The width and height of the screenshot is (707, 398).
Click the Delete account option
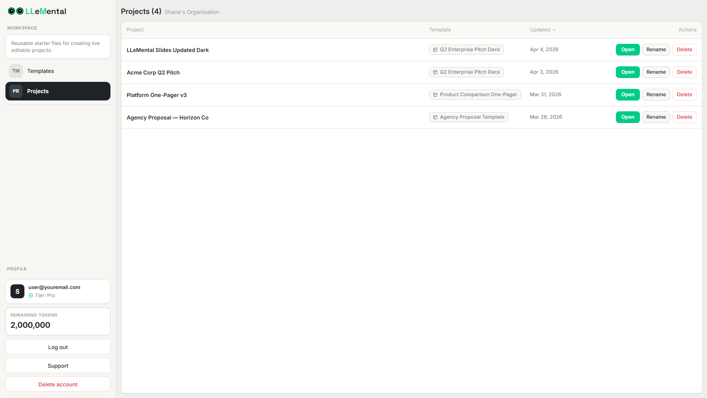(x=58, y=384)
